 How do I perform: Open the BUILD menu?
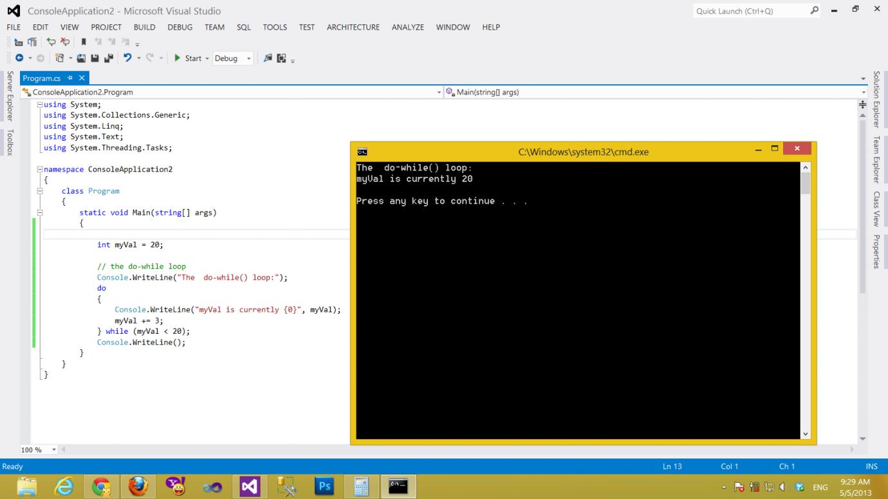(x=144, y=27)
